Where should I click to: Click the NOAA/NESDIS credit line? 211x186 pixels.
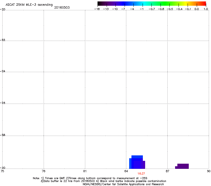[123, 184]
